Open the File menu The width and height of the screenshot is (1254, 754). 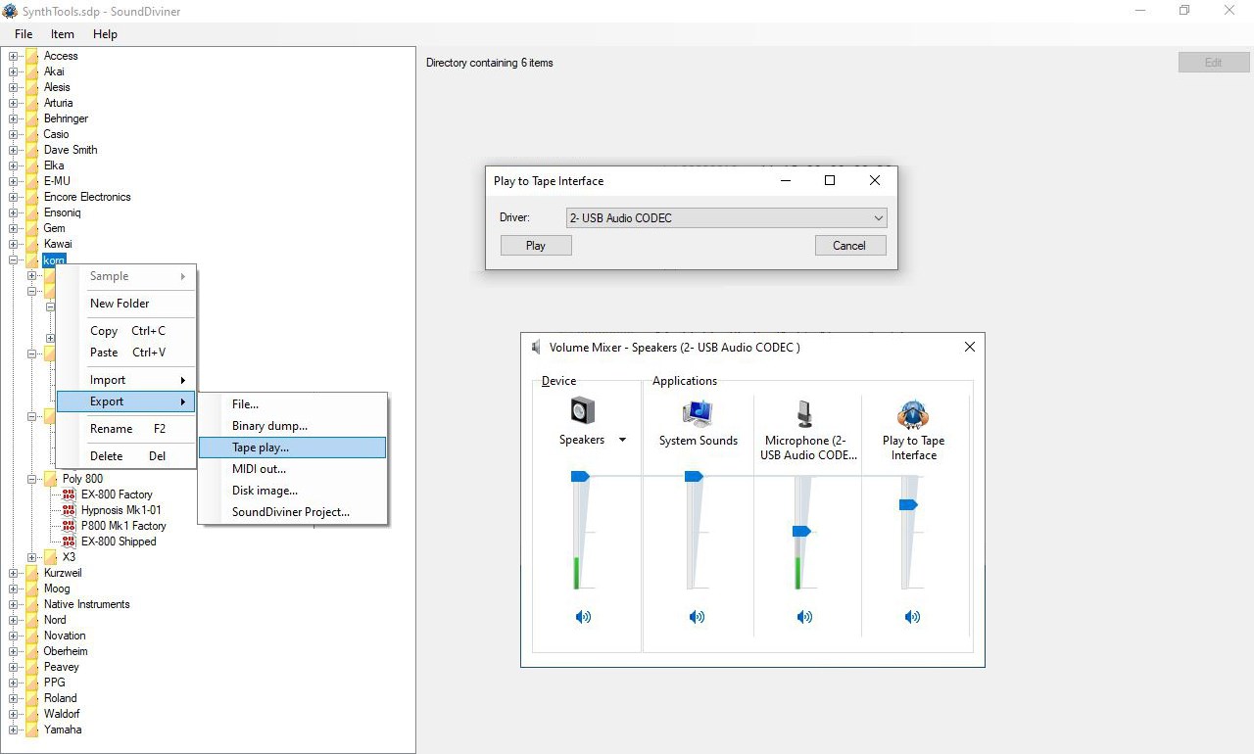click(x=24, y=34)
